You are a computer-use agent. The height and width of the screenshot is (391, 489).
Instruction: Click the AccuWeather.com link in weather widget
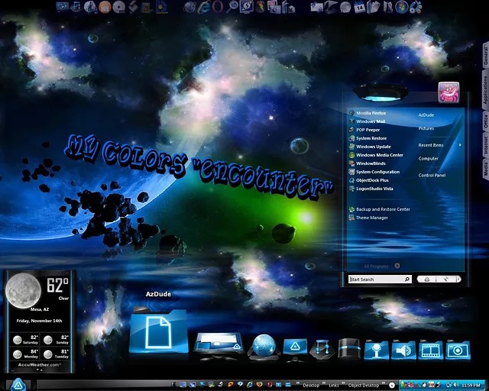coord(38,366)
